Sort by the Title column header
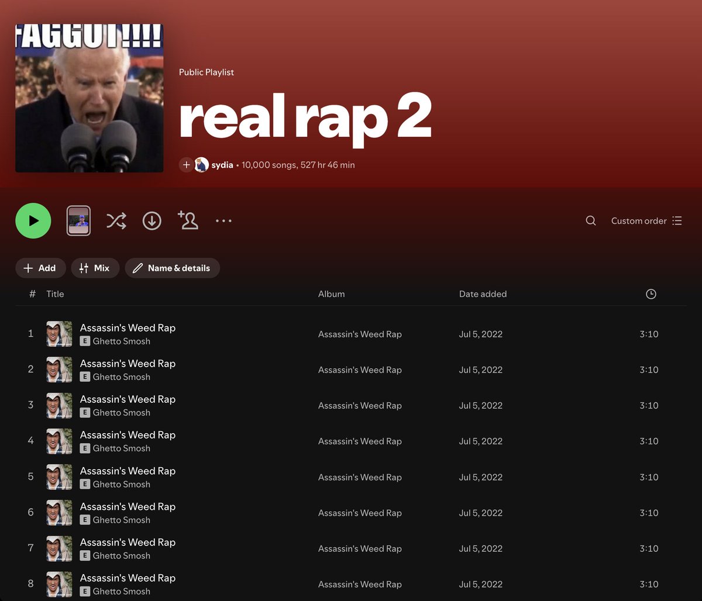 pyautogui.click(x=55, y=294)
